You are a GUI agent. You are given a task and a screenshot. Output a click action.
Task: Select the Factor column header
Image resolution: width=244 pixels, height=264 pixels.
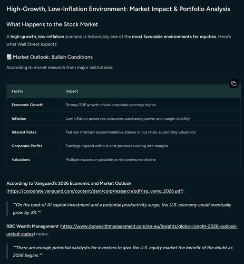17,91
